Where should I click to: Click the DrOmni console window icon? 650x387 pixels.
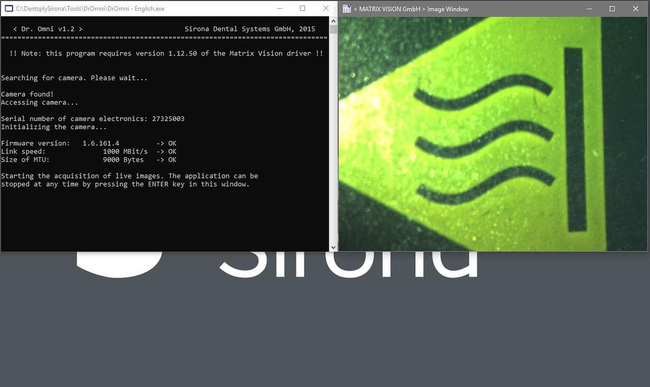pyautogui.click(x=9, y=9)
